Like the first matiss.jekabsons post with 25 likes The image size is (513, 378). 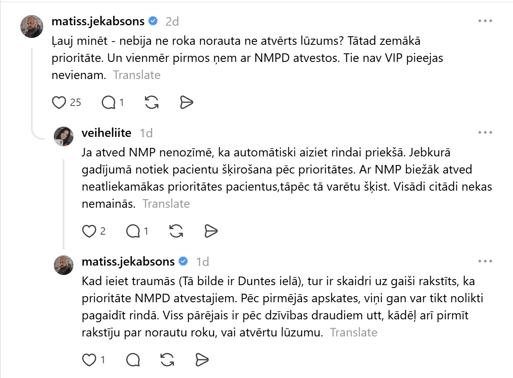click(x=59, y=103)
